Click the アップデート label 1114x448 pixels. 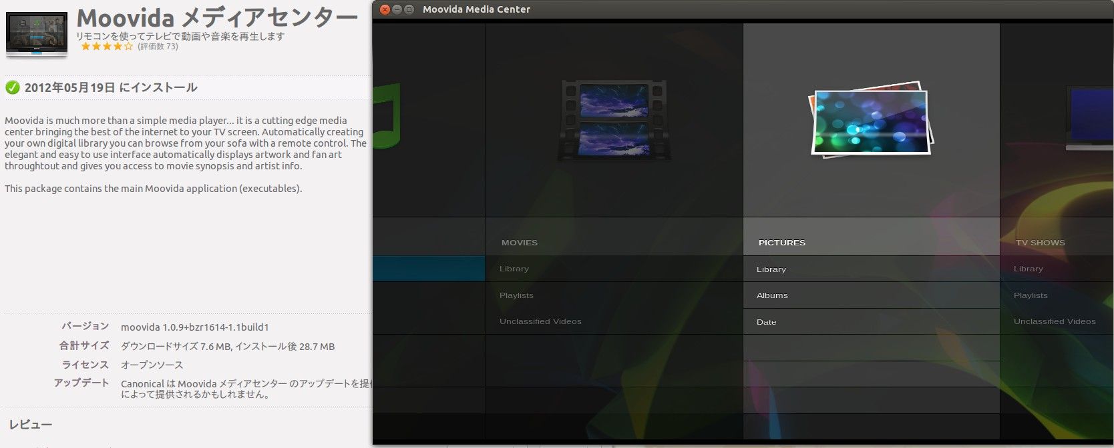point(81,383)
